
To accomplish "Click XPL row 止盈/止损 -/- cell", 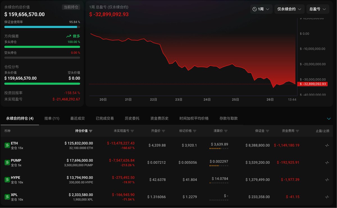I will [x=327, y=197].
